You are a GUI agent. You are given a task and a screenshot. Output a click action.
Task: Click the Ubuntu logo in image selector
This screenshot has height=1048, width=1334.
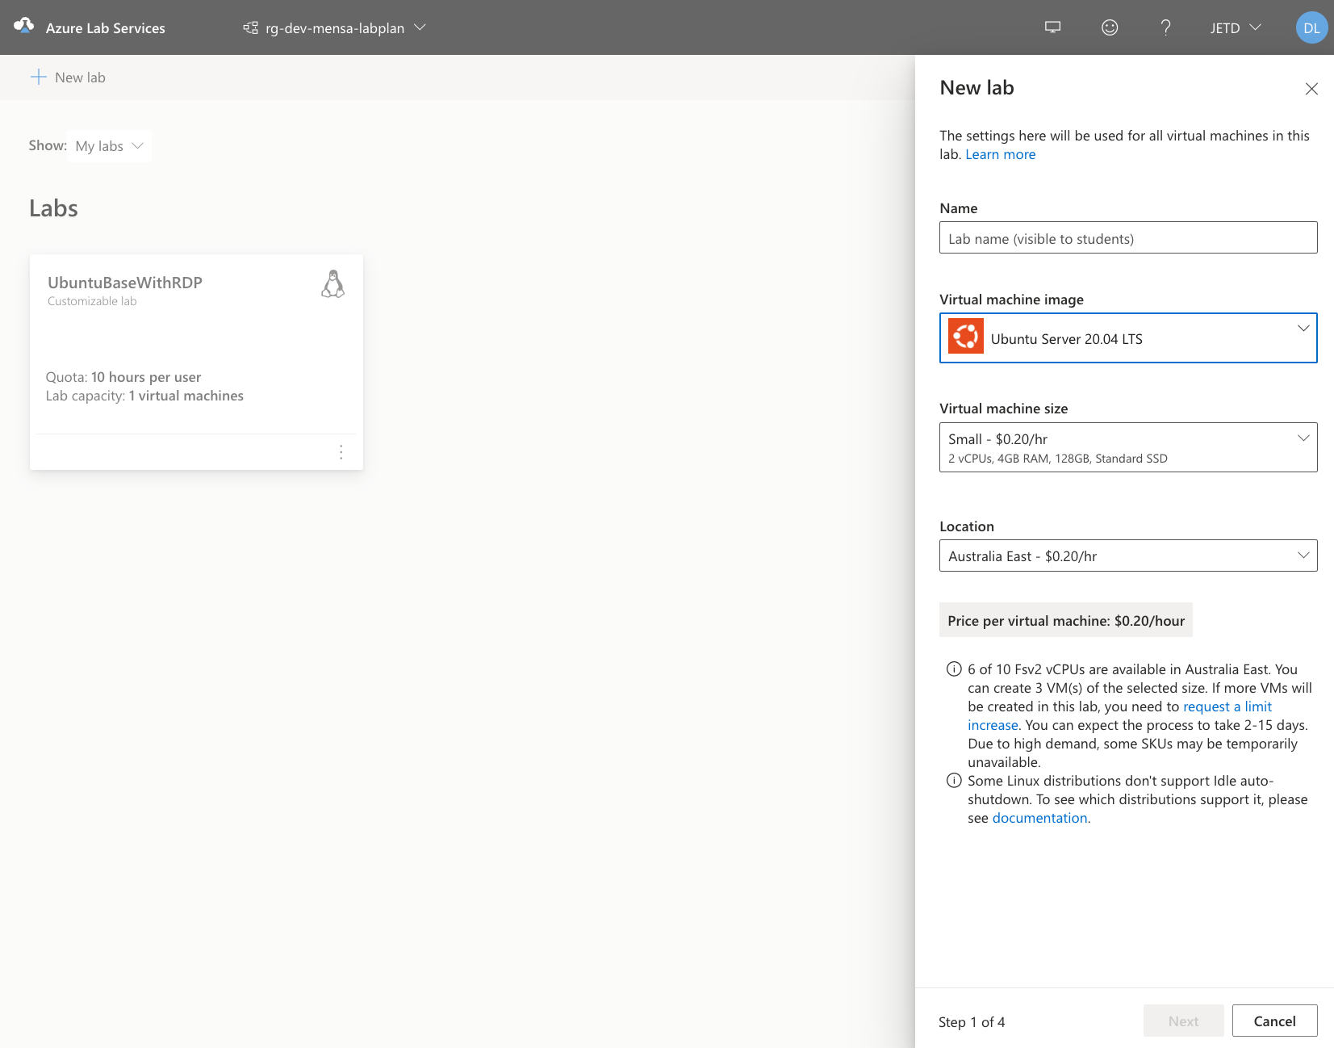965,337
